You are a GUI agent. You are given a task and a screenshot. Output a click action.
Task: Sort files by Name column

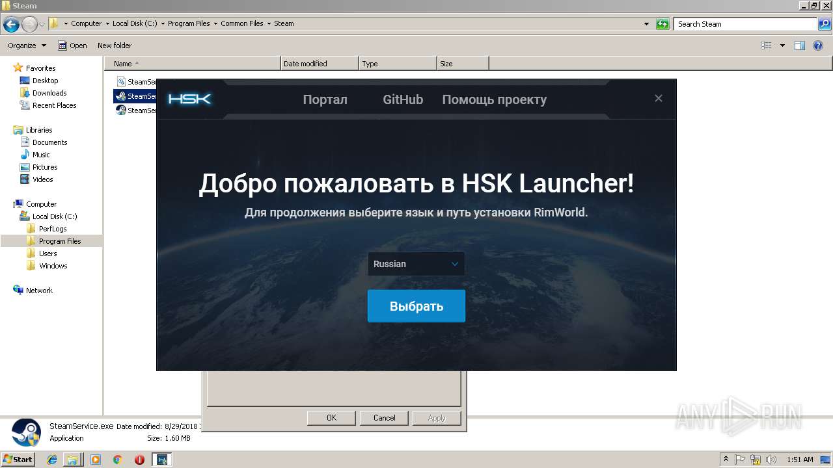[193, 64]
